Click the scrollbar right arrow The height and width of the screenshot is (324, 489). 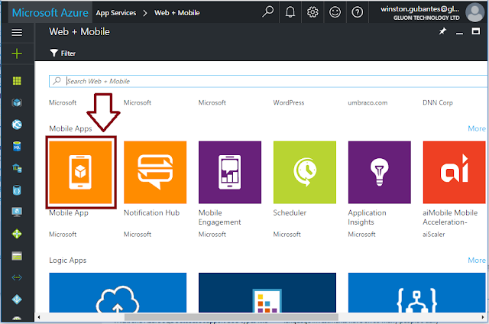pyautogui.click(x=483, y=317)
